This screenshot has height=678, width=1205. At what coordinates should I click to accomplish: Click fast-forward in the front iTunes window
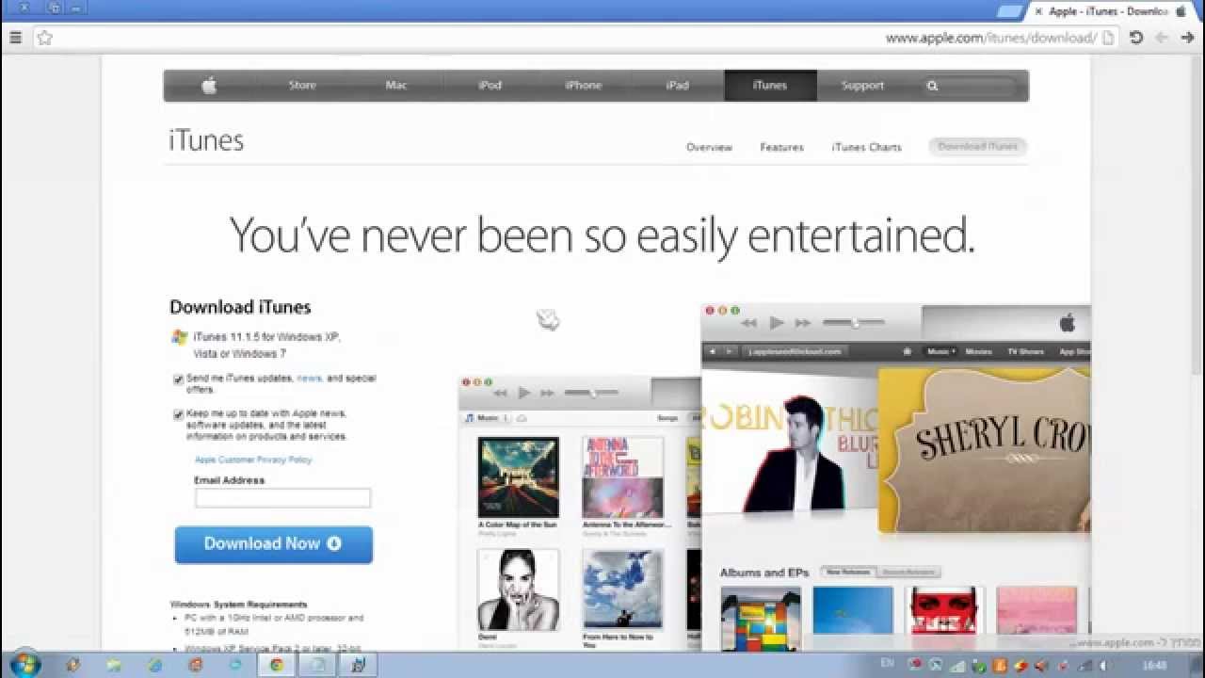point(803,323)
